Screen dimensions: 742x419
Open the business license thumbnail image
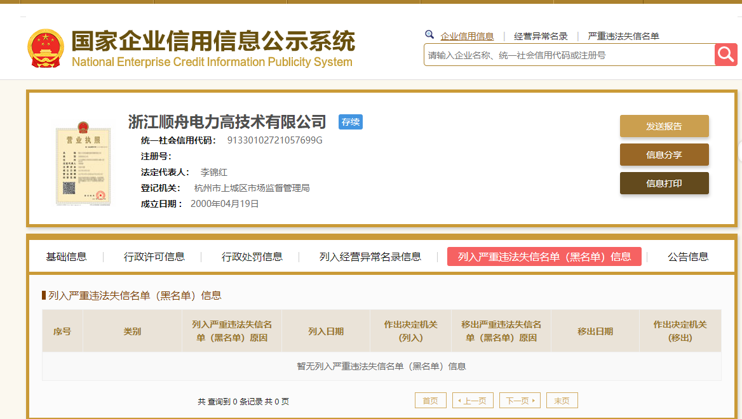(x=83, y=163)
